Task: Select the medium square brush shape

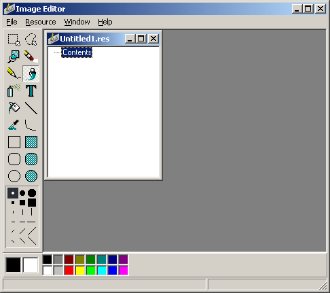Action: (22, 203)
